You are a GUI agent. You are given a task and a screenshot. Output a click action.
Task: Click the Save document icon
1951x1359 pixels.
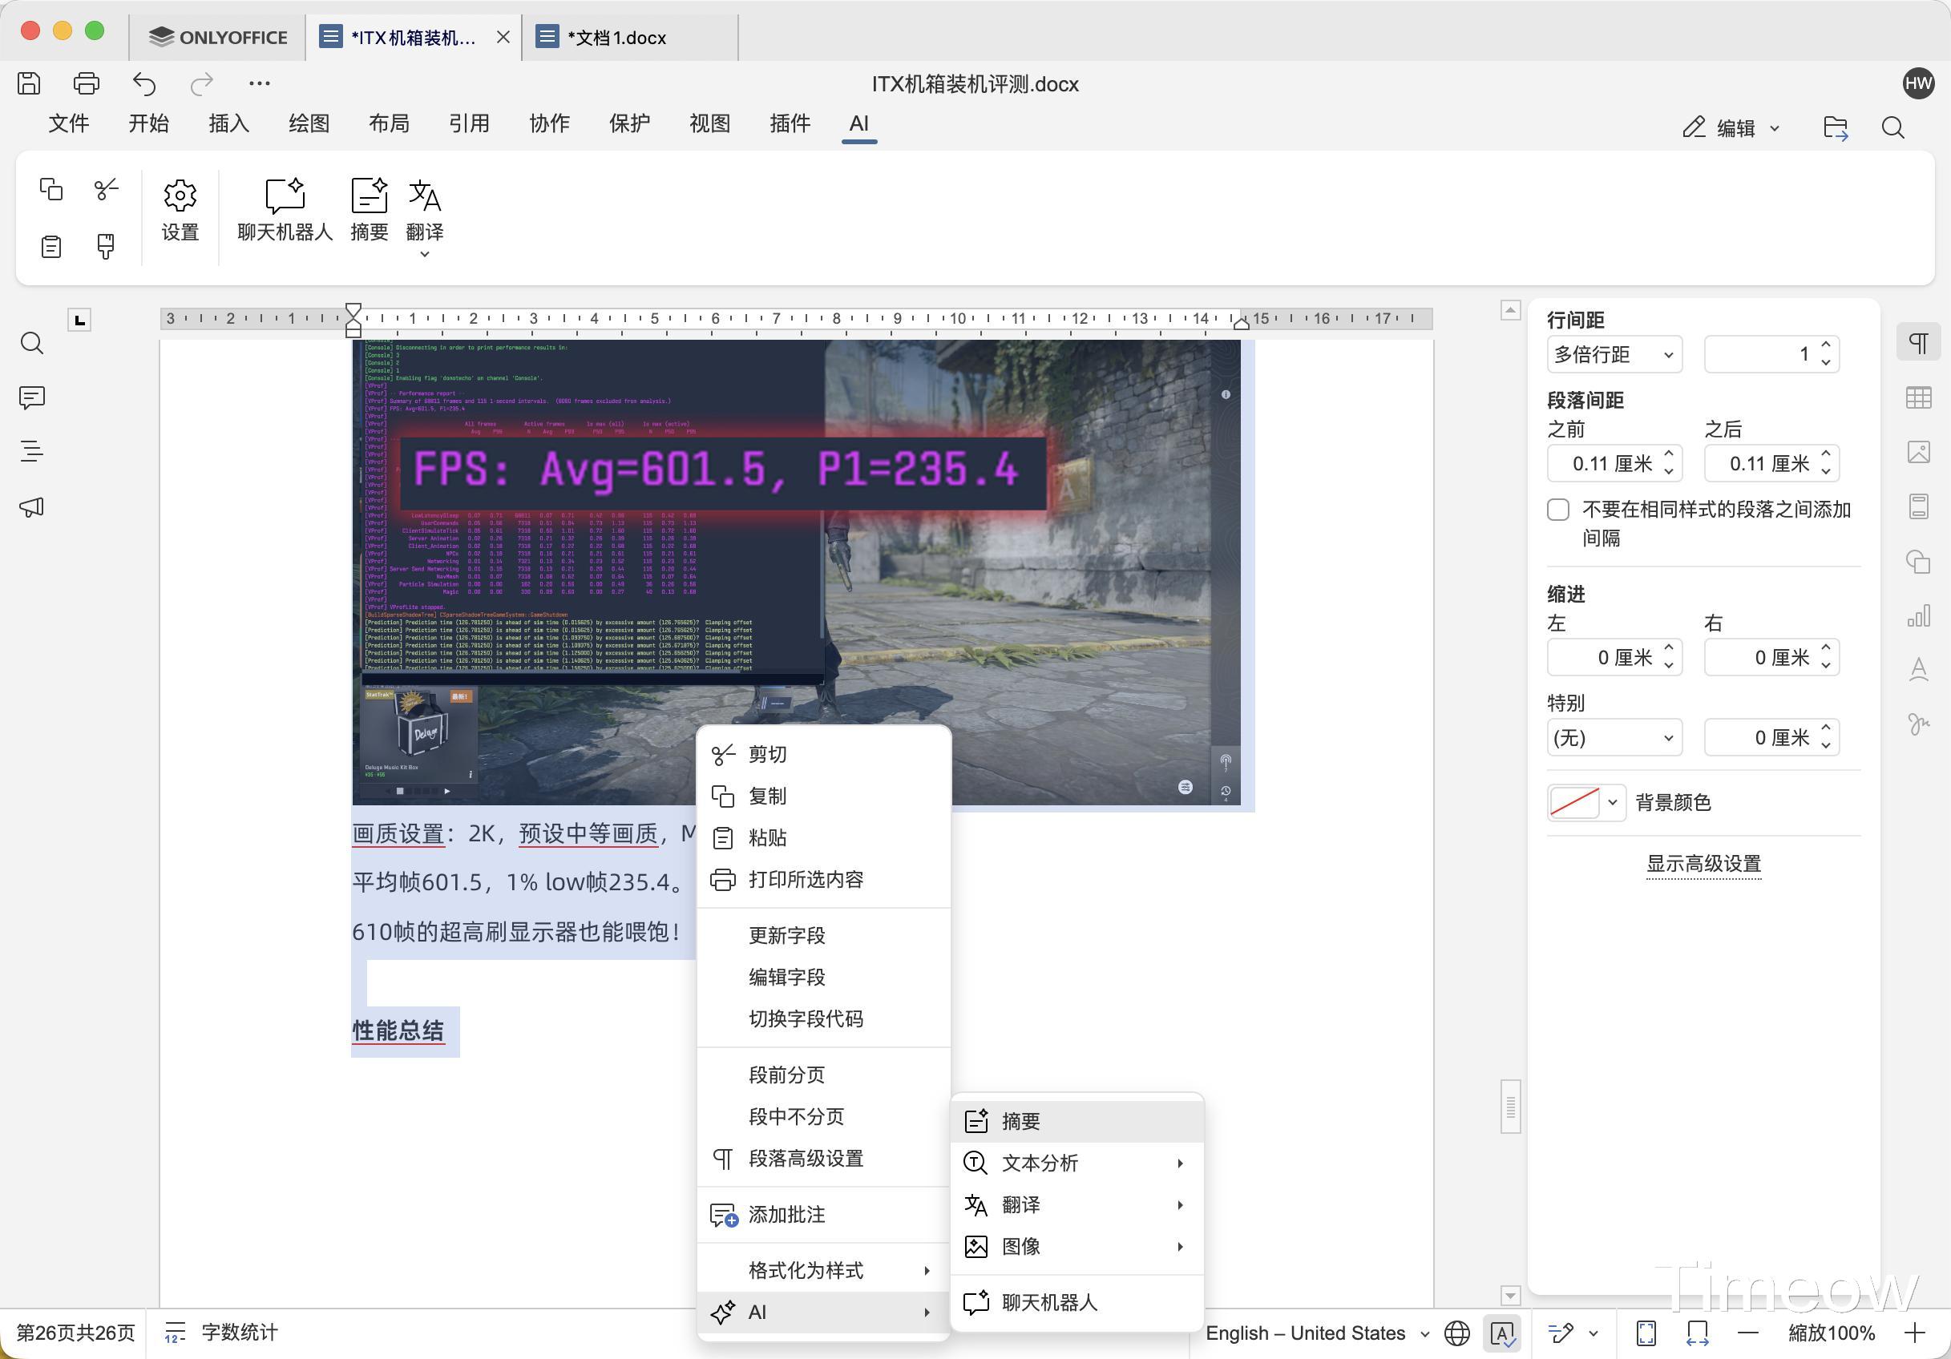click(29, 83)
